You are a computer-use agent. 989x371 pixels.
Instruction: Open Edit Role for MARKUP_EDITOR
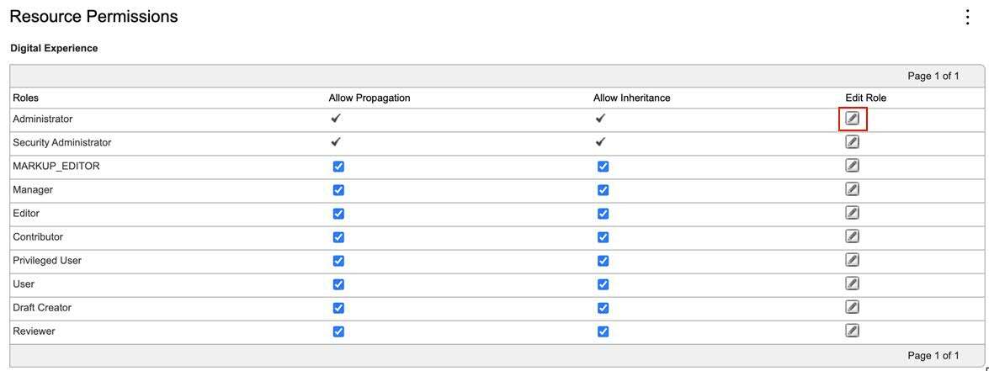pyautogui.click(x=852, y=166)
